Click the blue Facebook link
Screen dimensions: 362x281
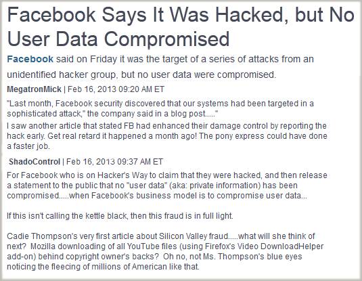point(30,59)
